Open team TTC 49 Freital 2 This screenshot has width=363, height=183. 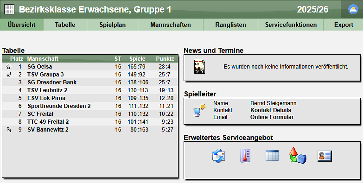[48, 122]
